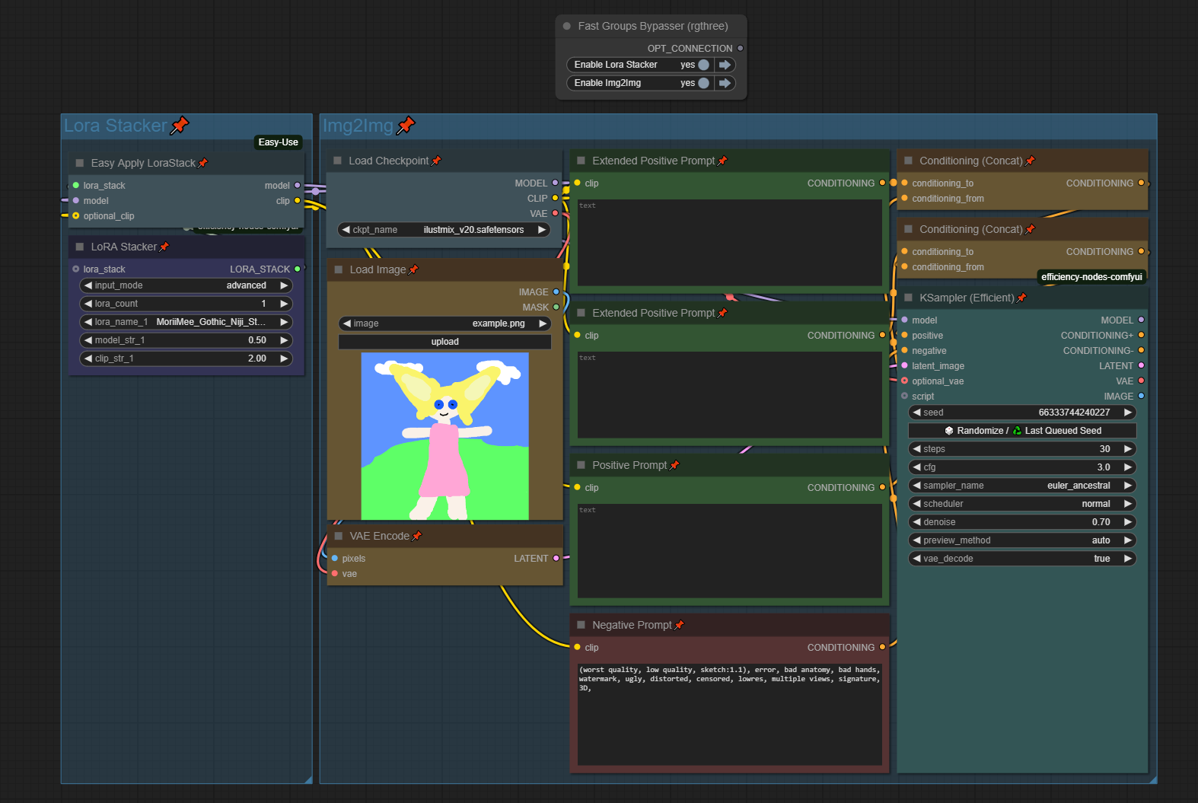1198x803 pixels.
Task: Click Randomize / Last Queued Seed button
Action: (1021, 431)
